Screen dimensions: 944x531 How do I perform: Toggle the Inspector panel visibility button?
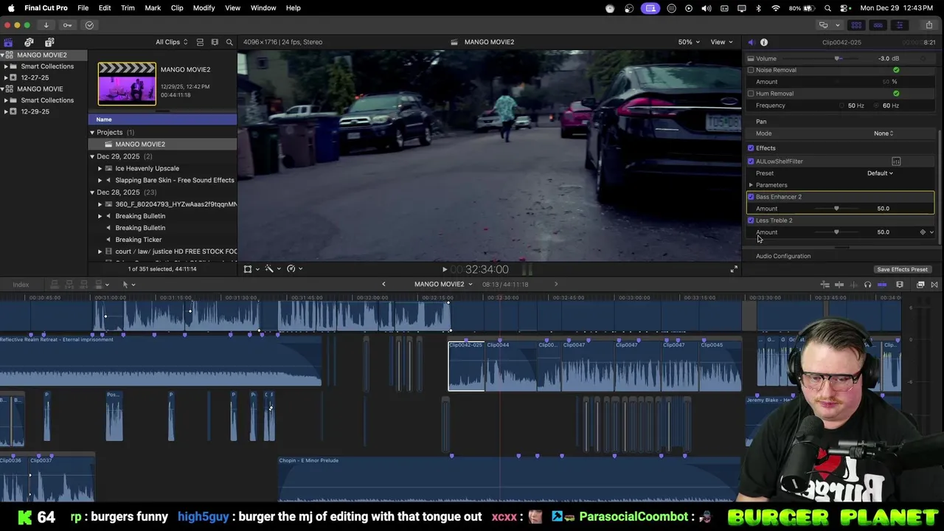point(899,25)
